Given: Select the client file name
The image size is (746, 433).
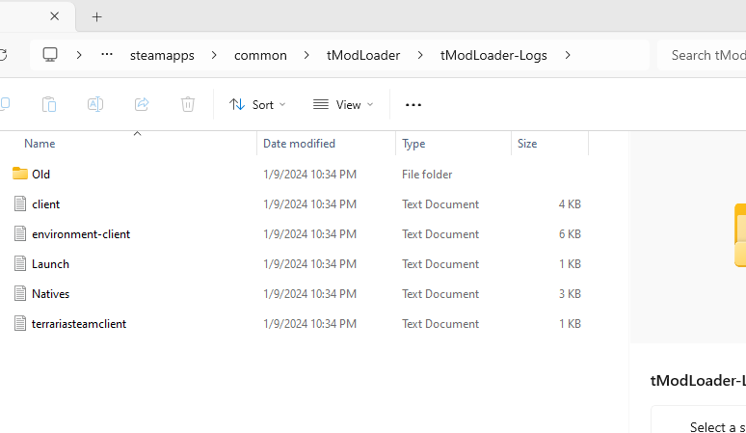Looking at the screenshot, I should point(45,204).
